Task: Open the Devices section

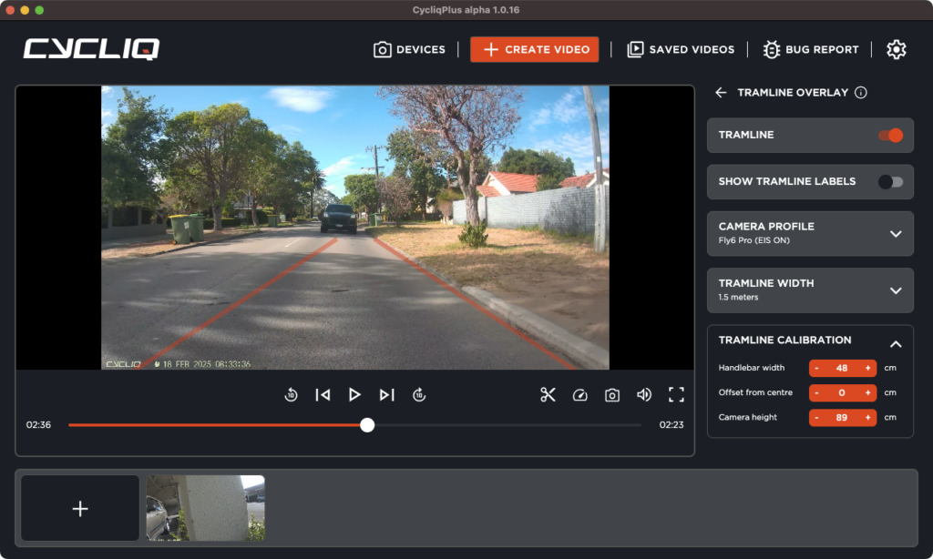Action: (409, 49)
